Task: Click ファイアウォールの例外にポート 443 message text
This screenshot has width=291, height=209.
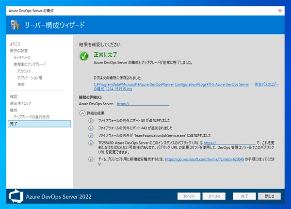Action: click(x=135, y=128)
